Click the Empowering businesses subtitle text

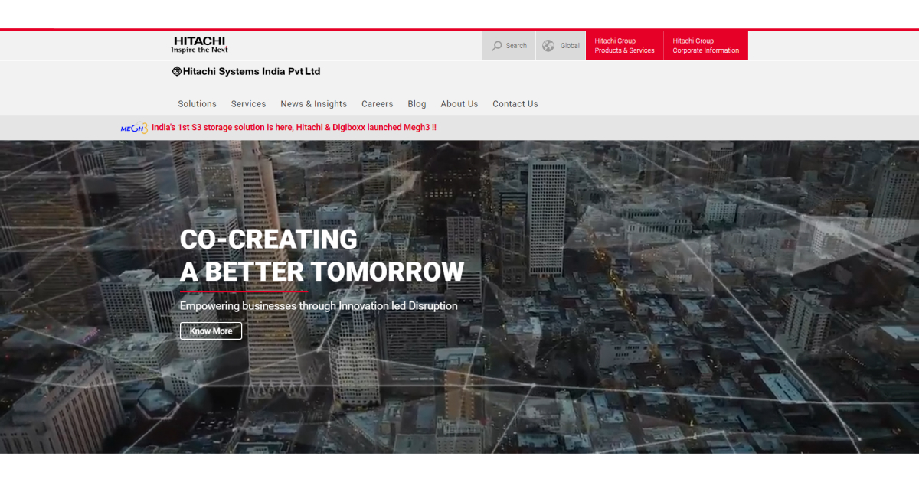coord(319,306)
